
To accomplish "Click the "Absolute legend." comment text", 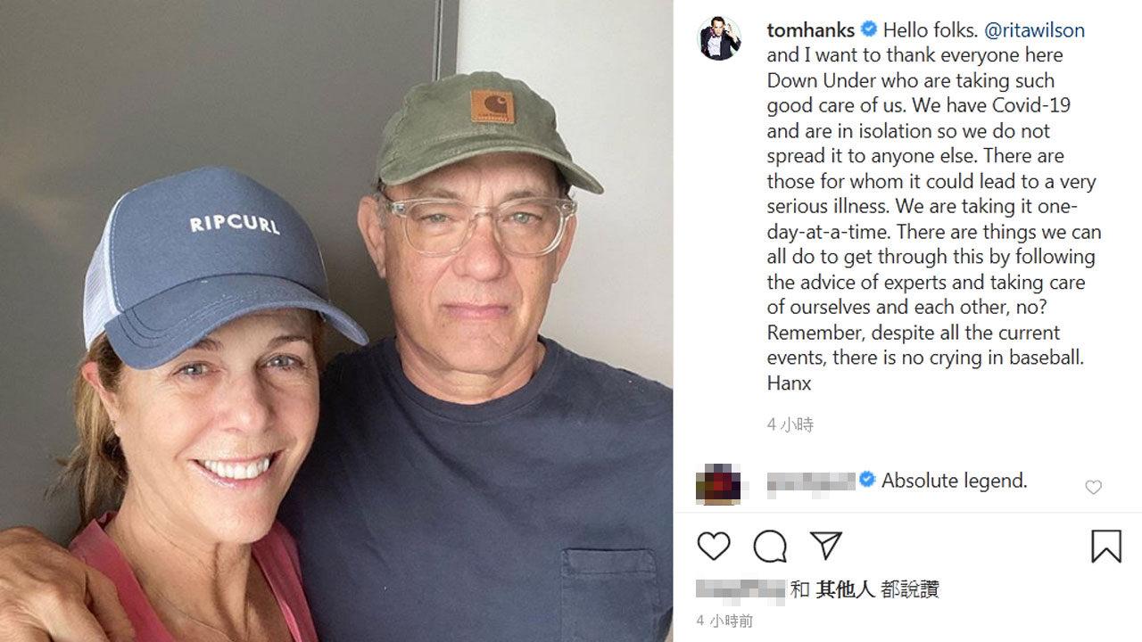I will 954,481.
